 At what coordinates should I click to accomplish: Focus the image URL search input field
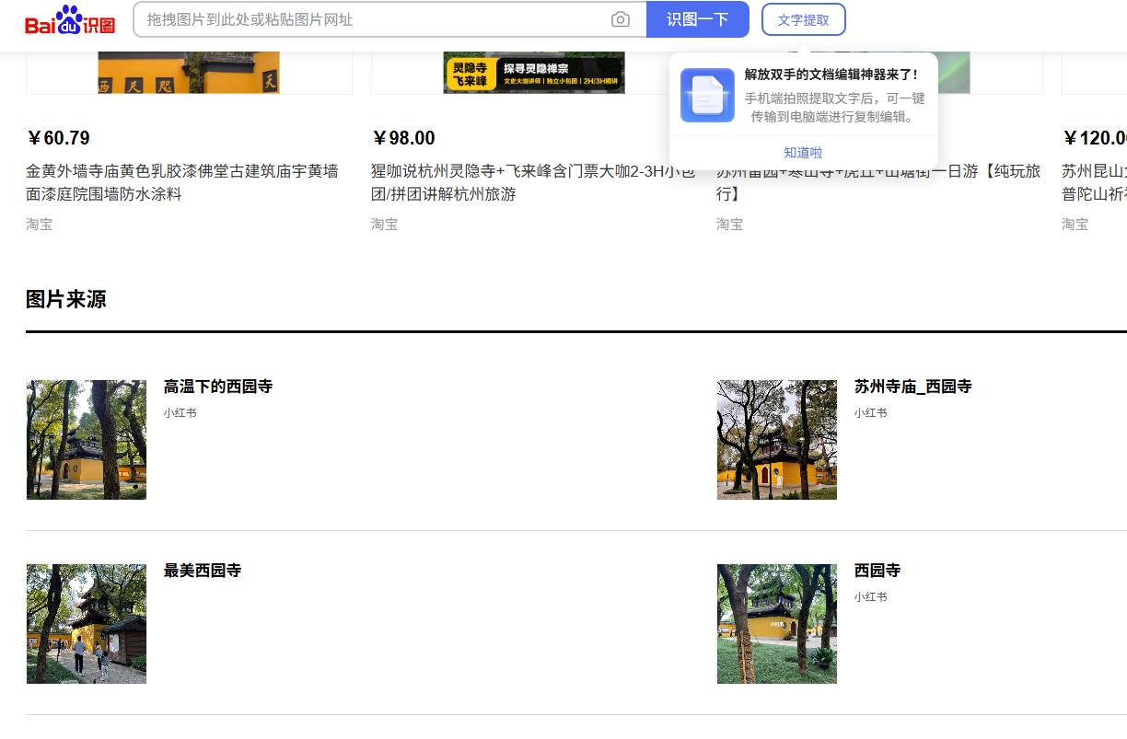pos(372,19)
